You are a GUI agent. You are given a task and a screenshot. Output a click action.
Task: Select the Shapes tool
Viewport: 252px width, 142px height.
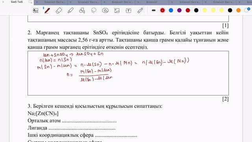(82, 11)
